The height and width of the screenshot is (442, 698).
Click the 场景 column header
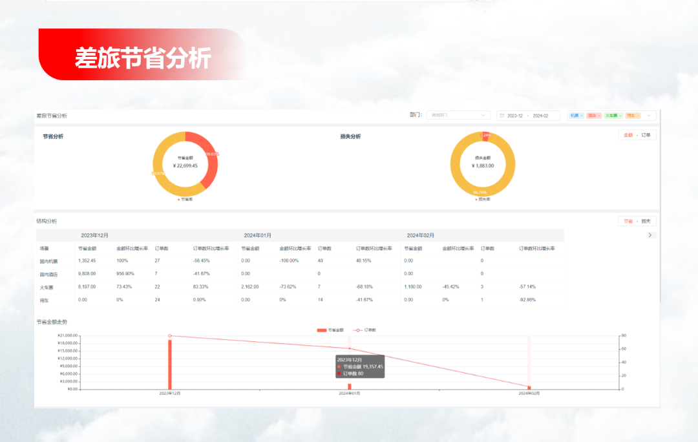tap(44, 248)
